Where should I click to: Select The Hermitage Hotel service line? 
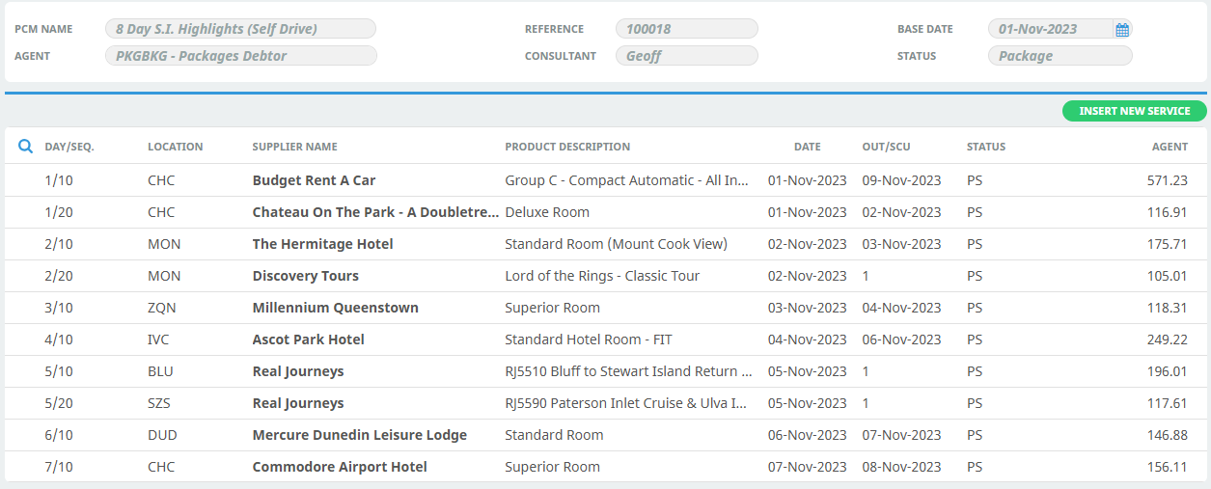(606, 244)
